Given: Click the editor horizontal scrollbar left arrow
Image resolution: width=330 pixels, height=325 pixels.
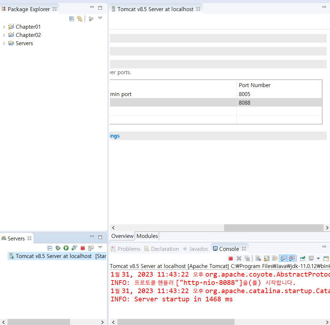Looking at the screenshot, I should coord(113,228).
